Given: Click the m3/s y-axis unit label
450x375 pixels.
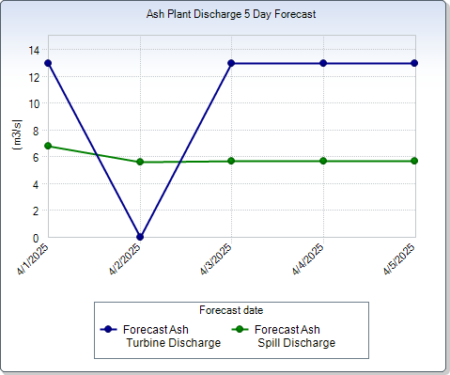Looking at the screenshot, I should point(17,134).
